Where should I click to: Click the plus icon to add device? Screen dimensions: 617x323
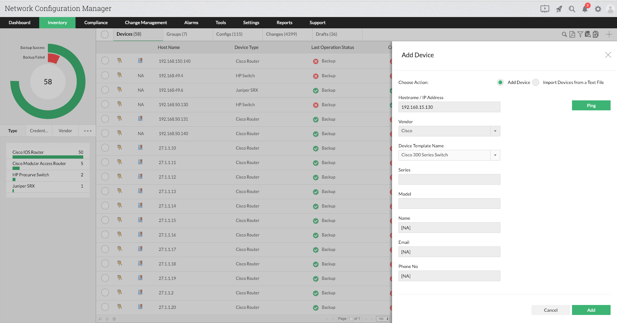pyautogui.click(x=609, y=34)
